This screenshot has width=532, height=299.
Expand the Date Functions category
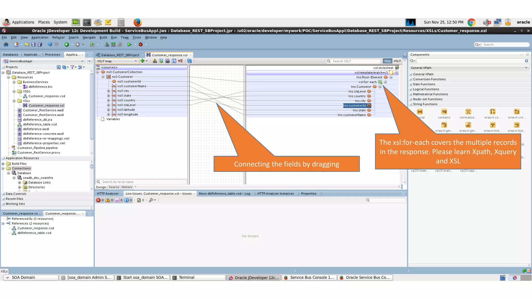411,84
